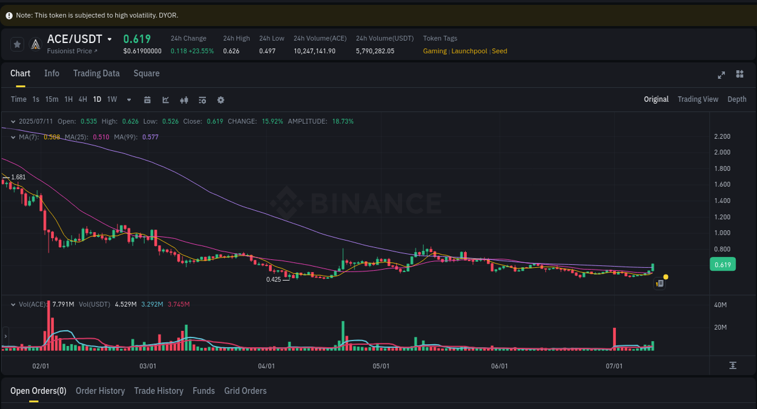Switch to the Trading Data tab
Screen dimensions: 757x409
point(96,73)
